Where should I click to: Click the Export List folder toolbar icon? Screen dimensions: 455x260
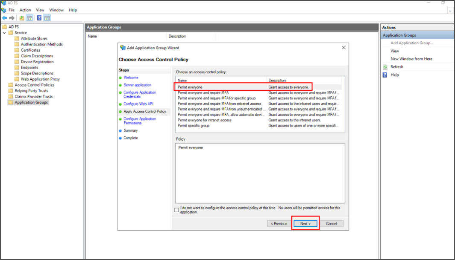click(21, 17)
